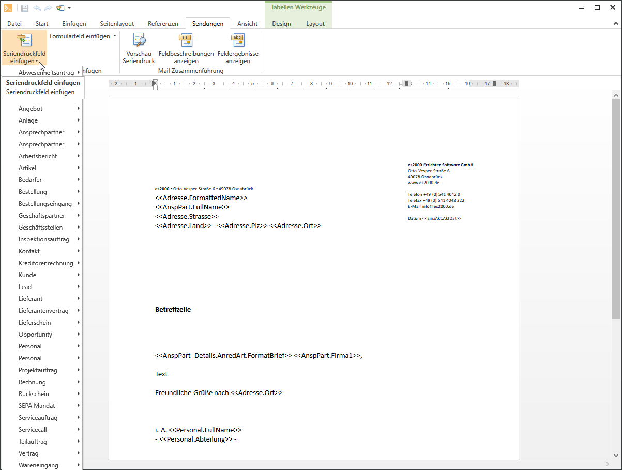Open Formularfeld einfügen dropdown

(x=83, y=36)
